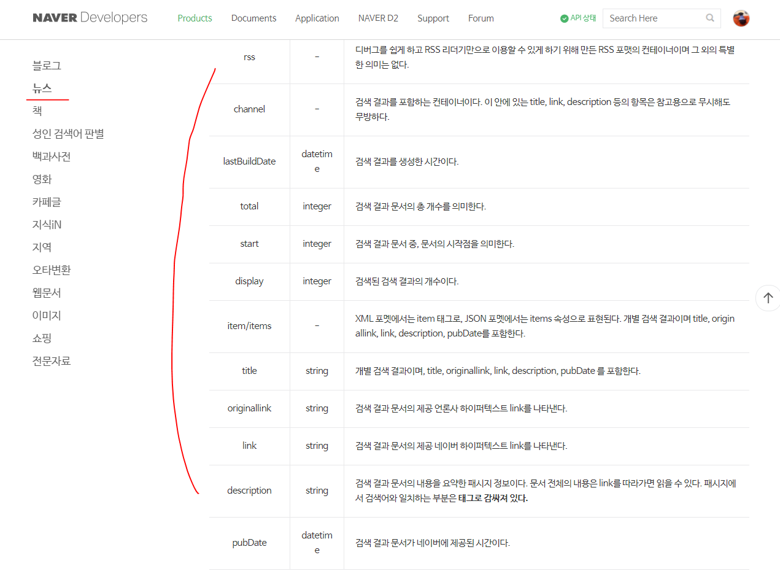Click the integer type in display row

click(317, 281)
